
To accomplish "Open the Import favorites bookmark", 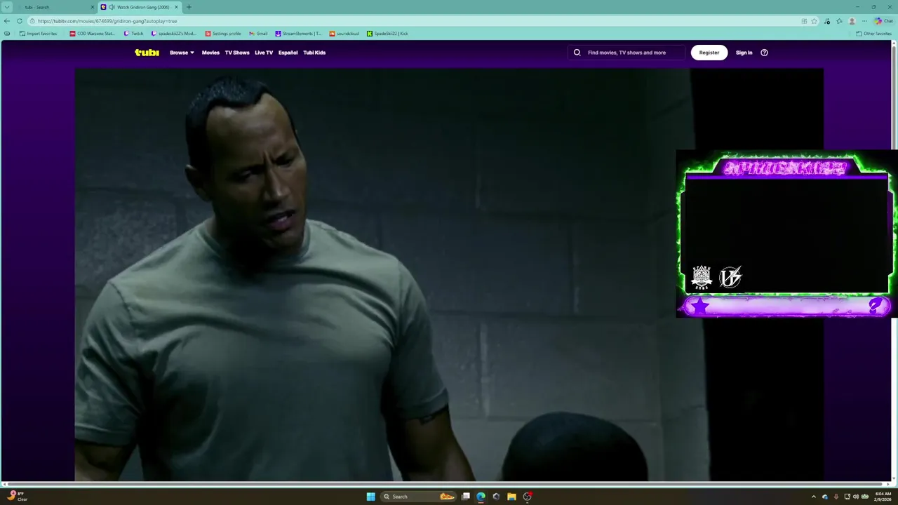I will (39, 34).
